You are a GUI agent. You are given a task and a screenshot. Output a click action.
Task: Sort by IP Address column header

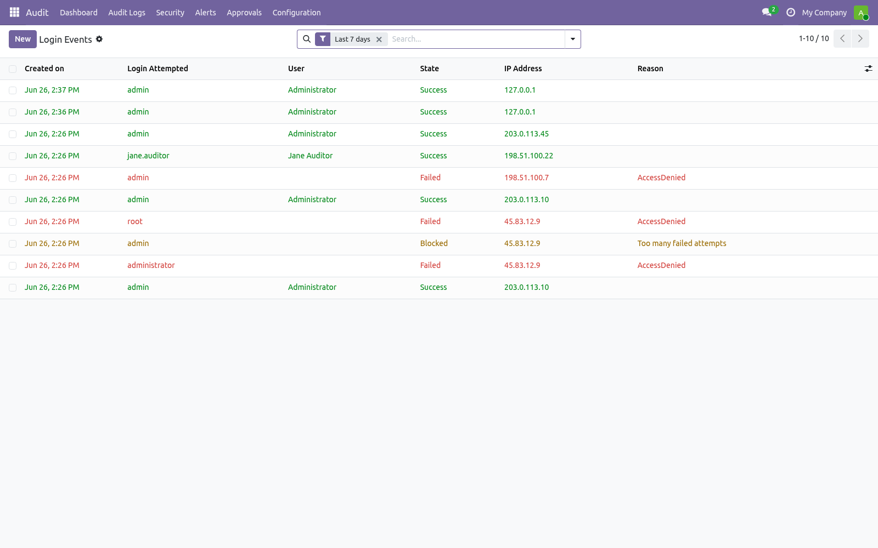pyautogui.click(x=523, y=68)
